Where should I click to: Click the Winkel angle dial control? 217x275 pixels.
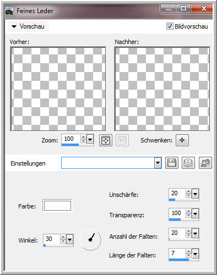pos(90,239)
